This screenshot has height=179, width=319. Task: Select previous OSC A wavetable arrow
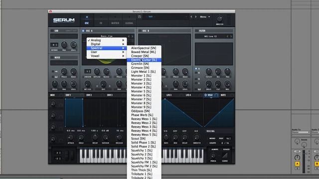[x=129, y=36]
